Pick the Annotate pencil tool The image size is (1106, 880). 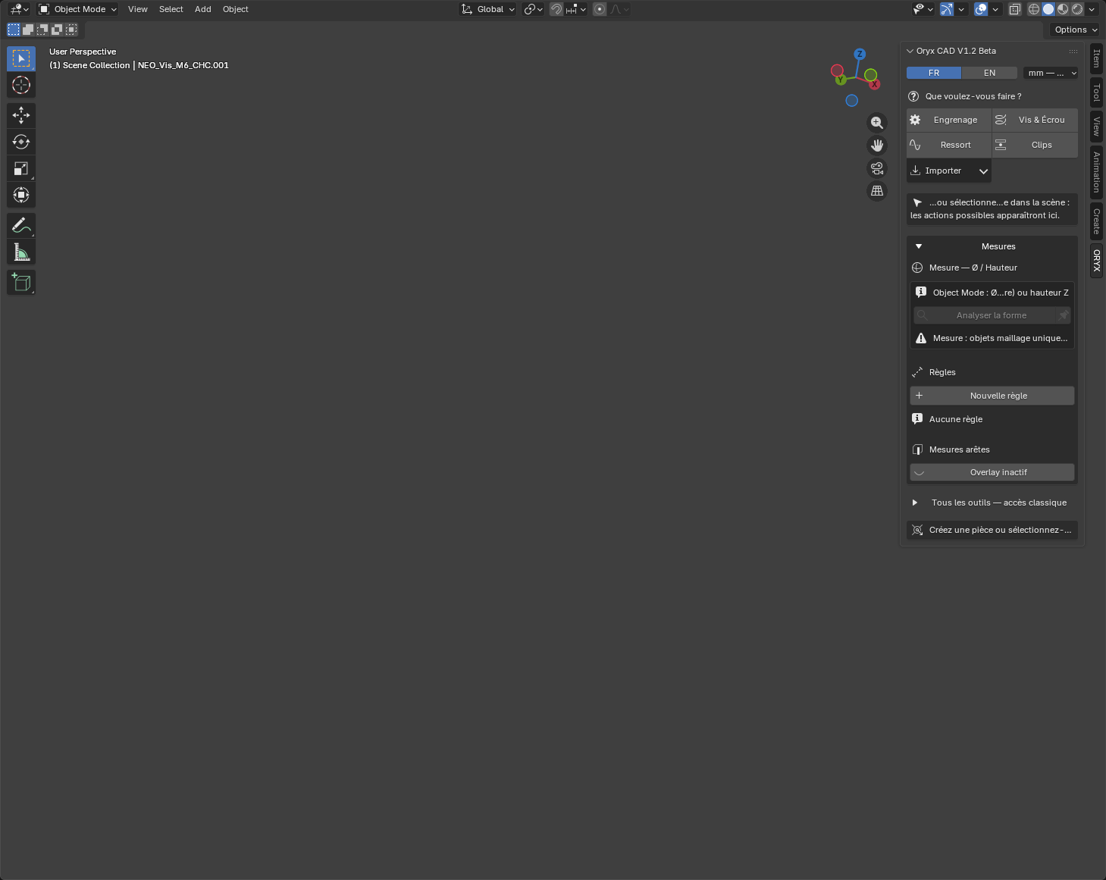tap(21, 225)
